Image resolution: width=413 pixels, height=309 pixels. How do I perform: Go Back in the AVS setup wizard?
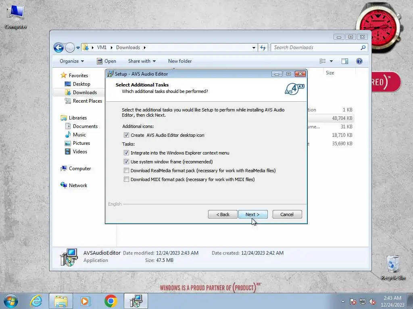click(223, 214)
